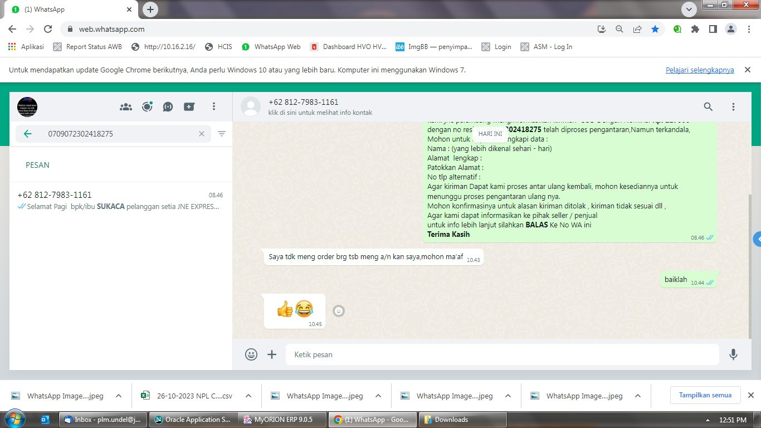This screenshot has height=428, width=761.
Task: Switch to the Oracle Application taskbar item
Action: [193, 420]
